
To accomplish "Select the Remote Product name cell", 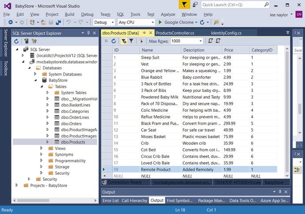I will click(160, 169).
